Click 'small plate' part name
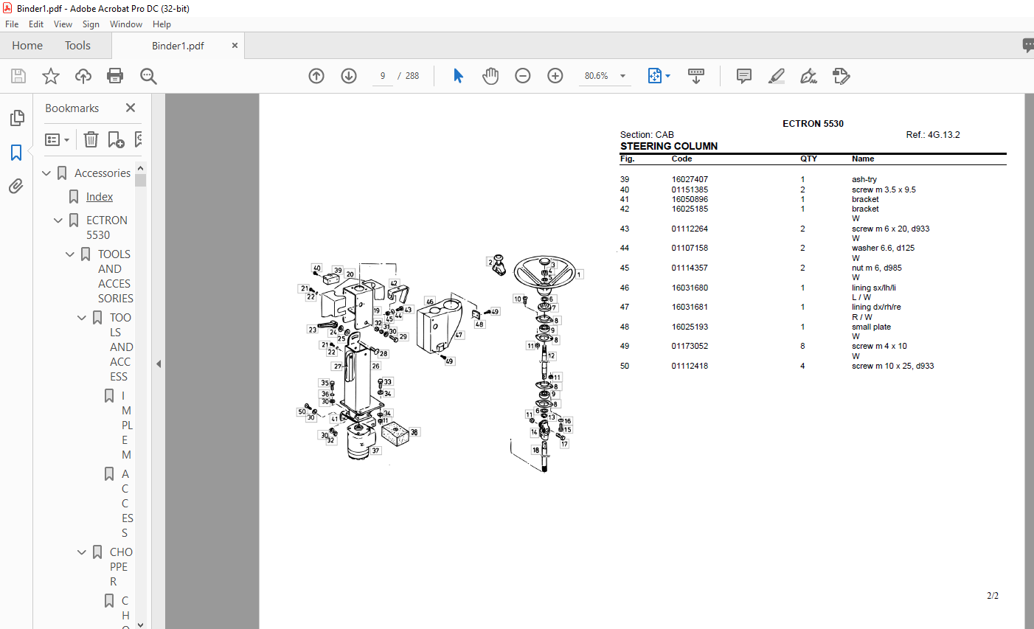 (x=871, y=327)
